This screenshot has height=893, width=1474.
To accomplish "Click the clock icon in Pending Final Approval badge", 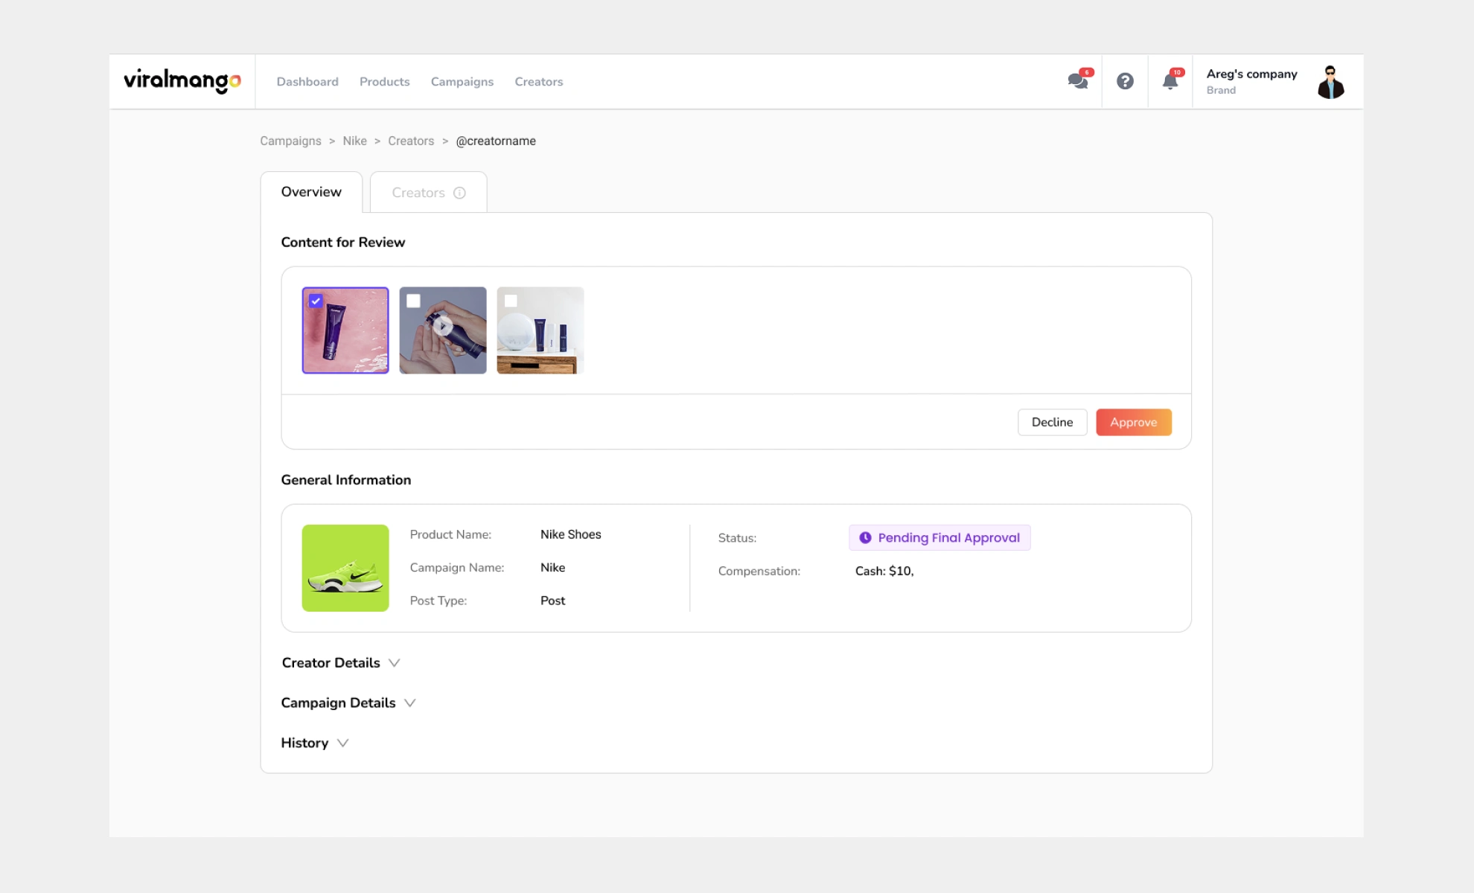I will point(864,537).
